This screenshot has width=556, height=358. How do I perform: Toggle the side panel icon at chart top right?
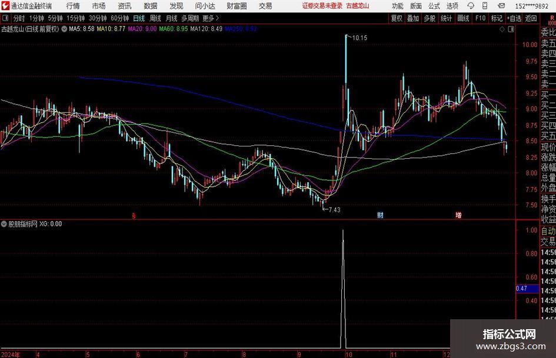[x=511, y=29]
